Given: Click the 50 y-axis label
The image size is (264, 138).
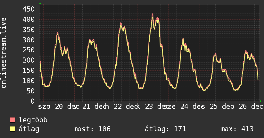Looking at the screenshot, I should pyautogui.click(x=30, y=91).
